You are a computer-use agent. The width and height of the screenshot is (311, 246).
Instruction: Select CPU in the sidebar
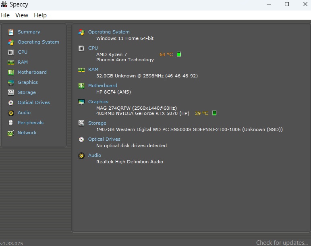tap(23, 52)
